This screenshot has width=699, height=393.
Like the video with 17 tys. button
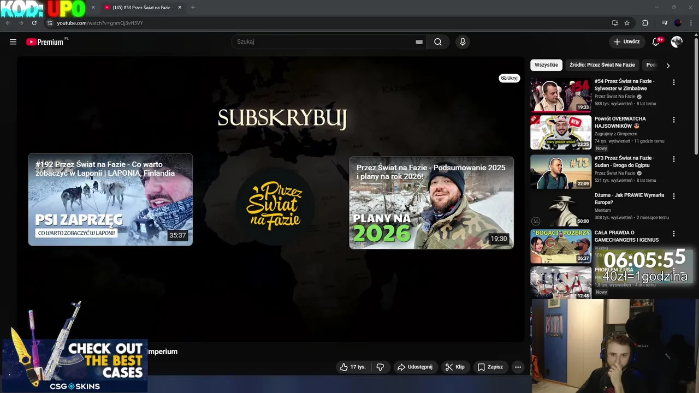coord(353,367)
